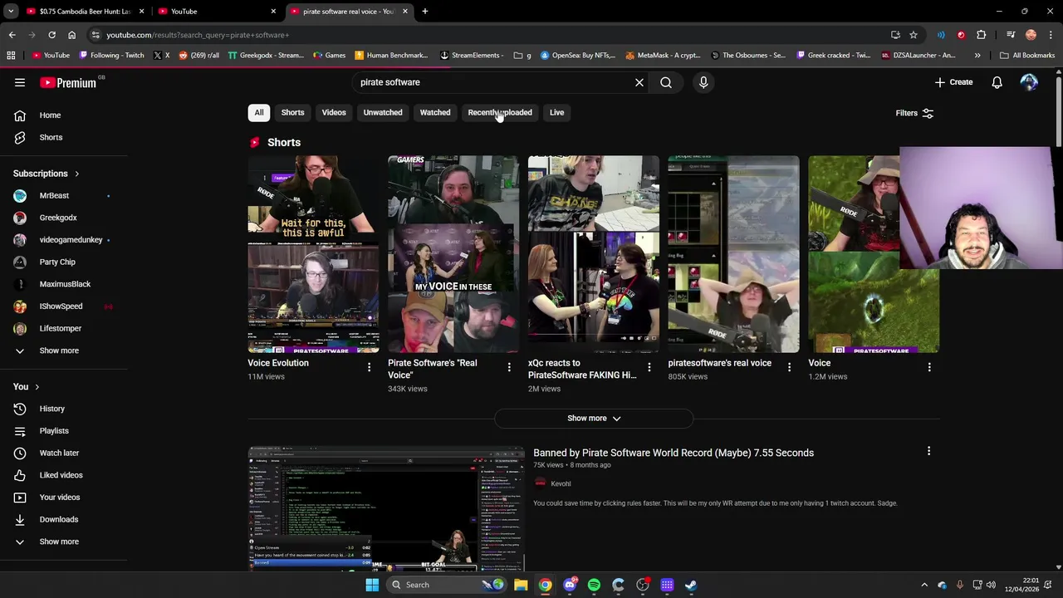Open the account avatar menu
This screenshot has height=598, width=1063.
1029,82
